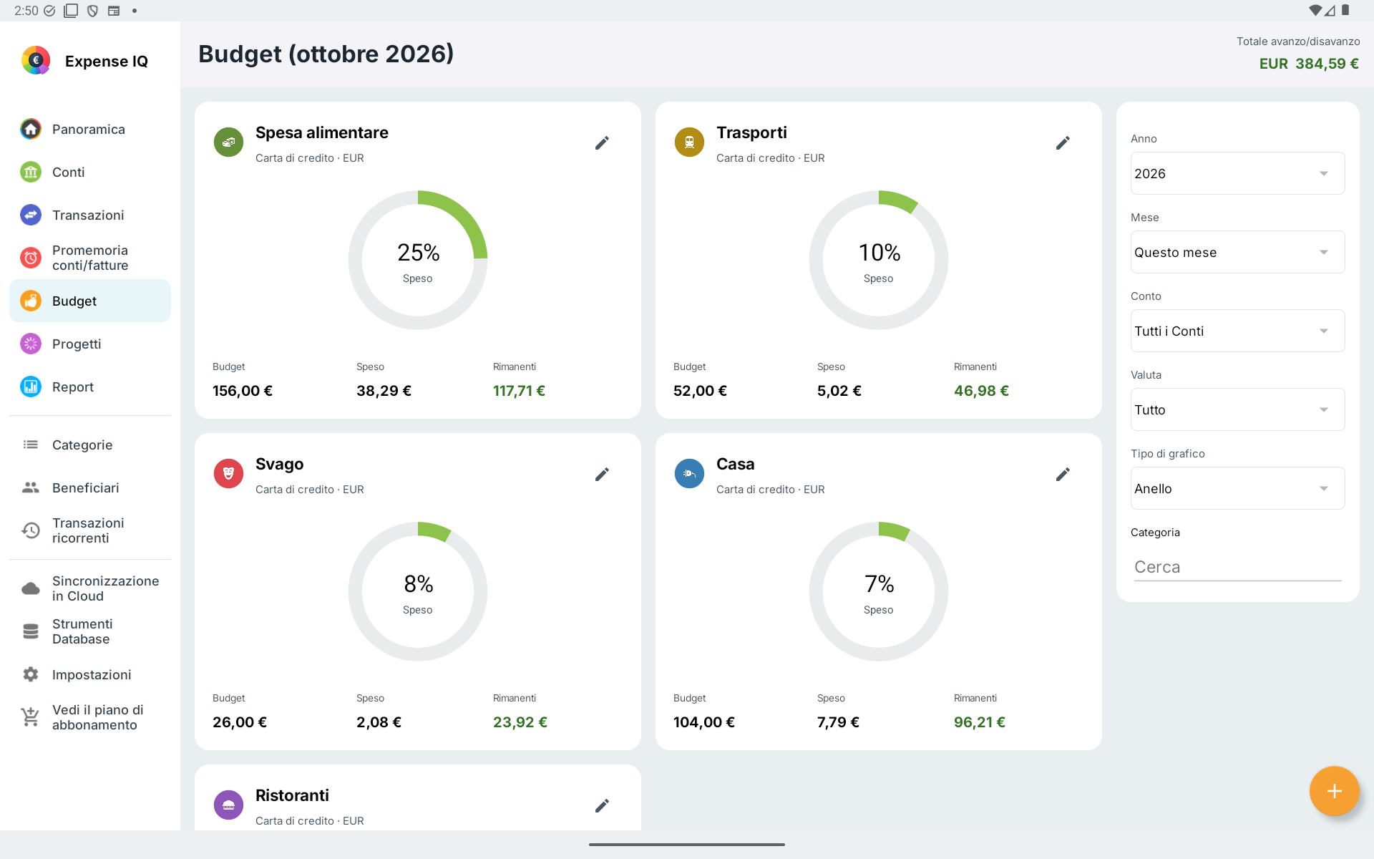The image size is (1374, 859).
Task: Click the Trasporti train category icon
Action: click(x=690, y=142)
